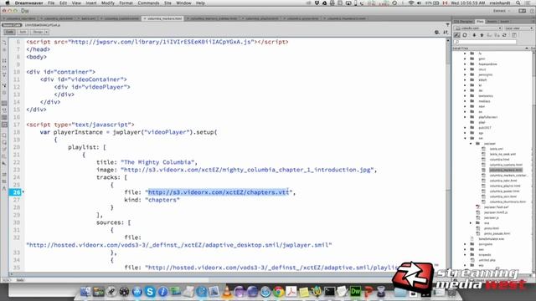Click the Source Code button

12,25
